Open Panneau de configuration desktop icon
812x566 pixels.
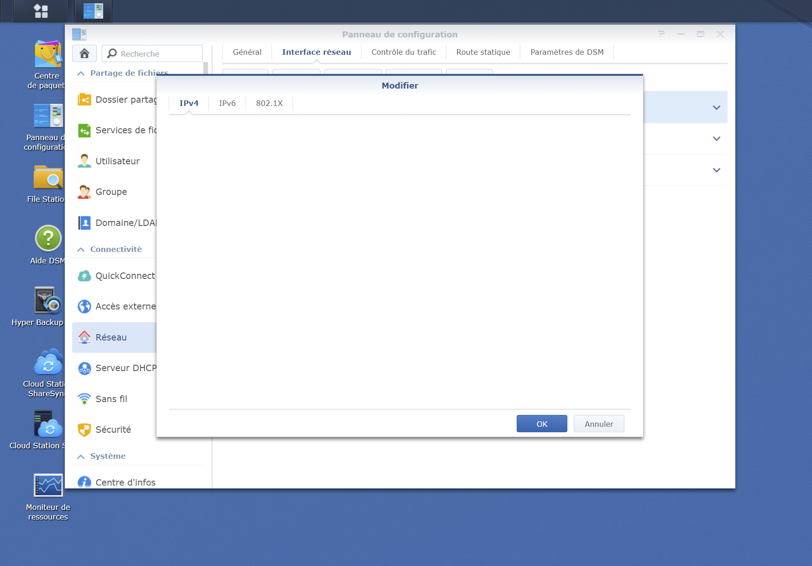(x=48, y=115)
